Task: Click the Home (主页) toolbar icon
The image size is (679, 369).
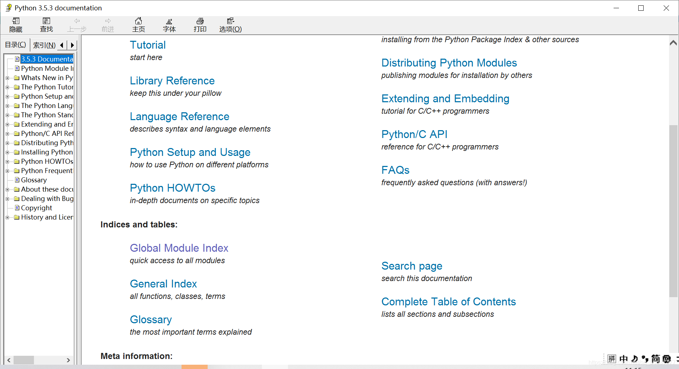Action: 139,25
